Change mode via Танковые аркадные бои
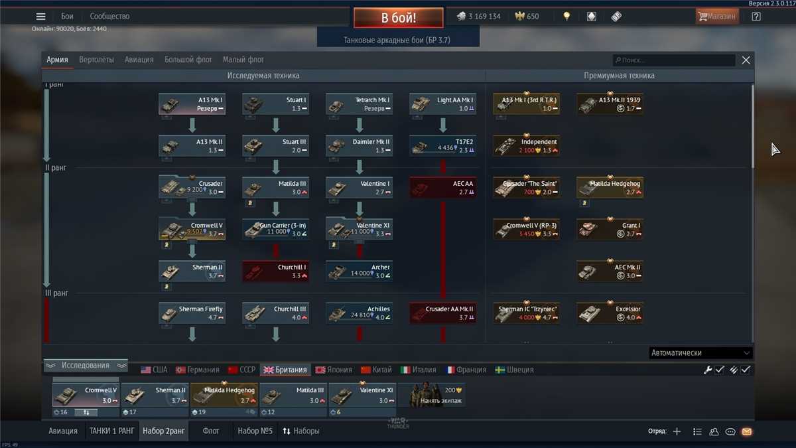 (x=397, y=40)
